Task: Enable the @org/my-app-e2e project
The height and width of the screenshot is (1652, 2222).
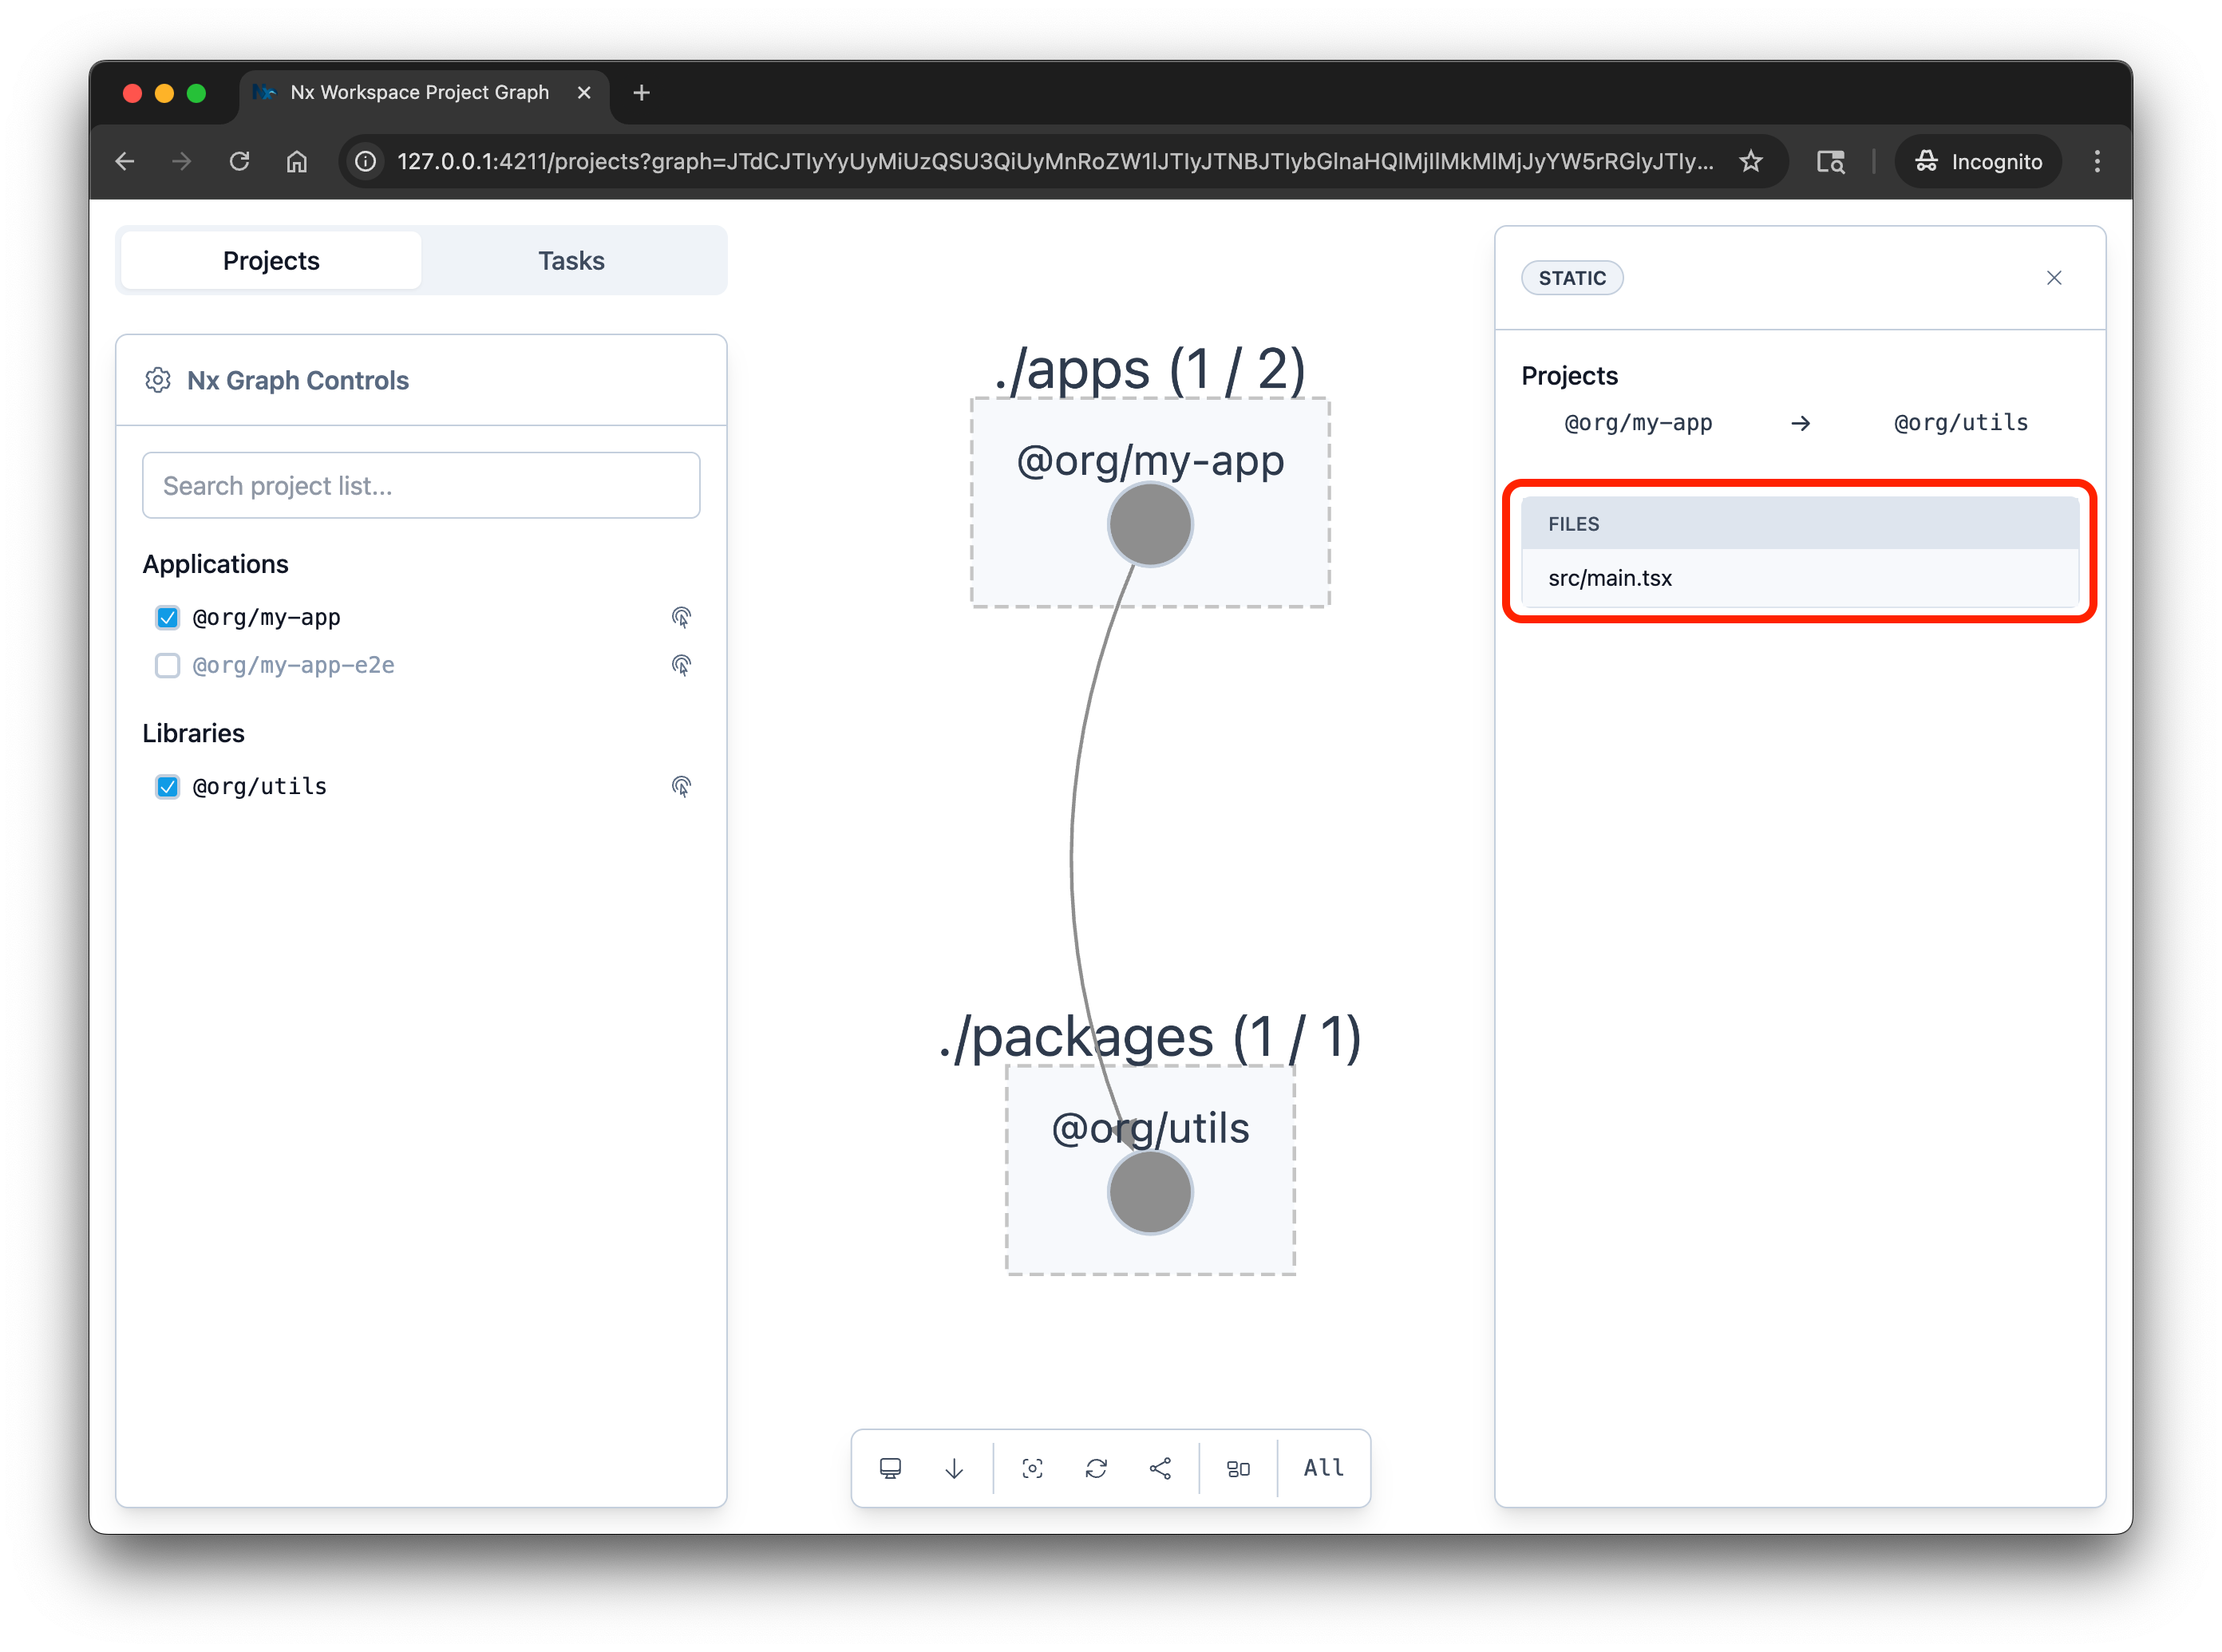Action: point(167,665)
